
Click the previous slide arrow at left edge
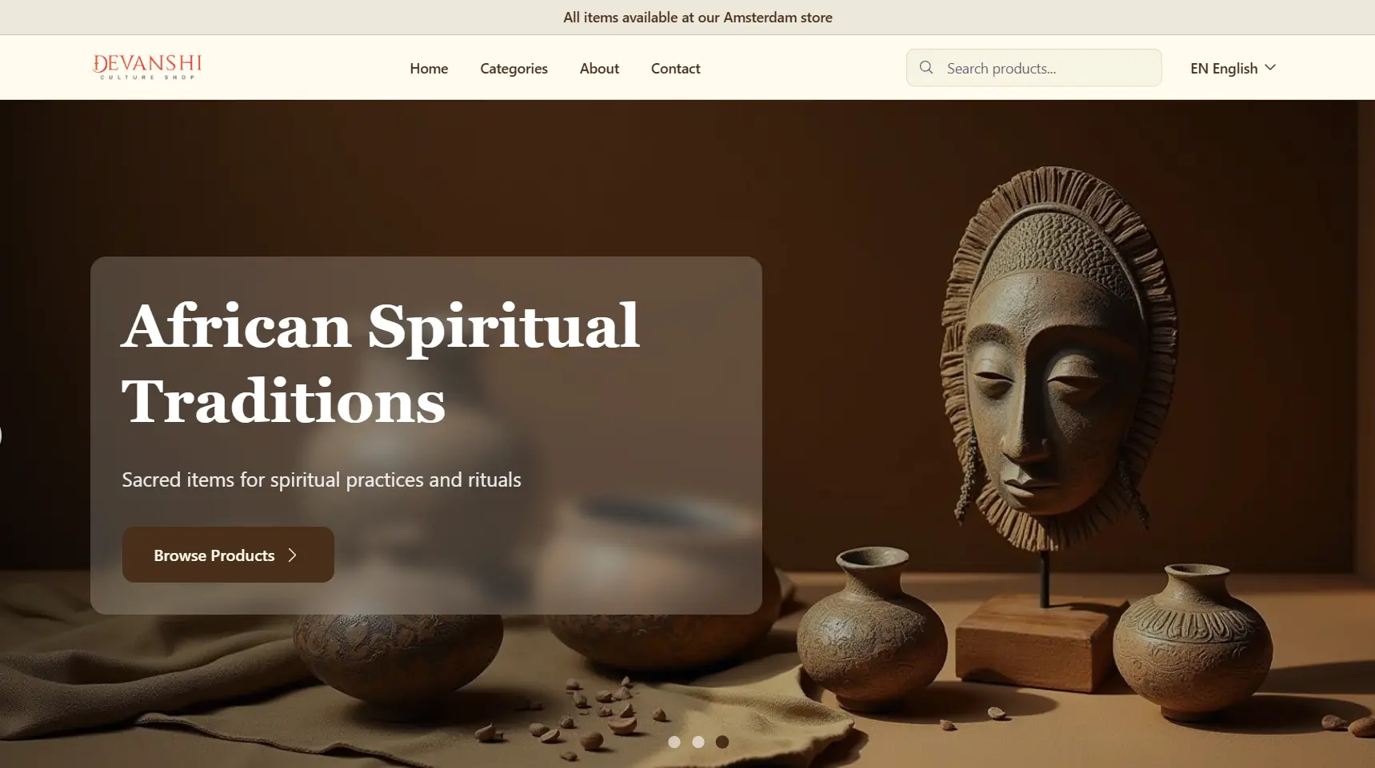(x=2, y=436)
